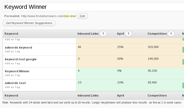184x108 pixels.
Task: Add Keyword Winner as a tag
Action: point(12,75)
